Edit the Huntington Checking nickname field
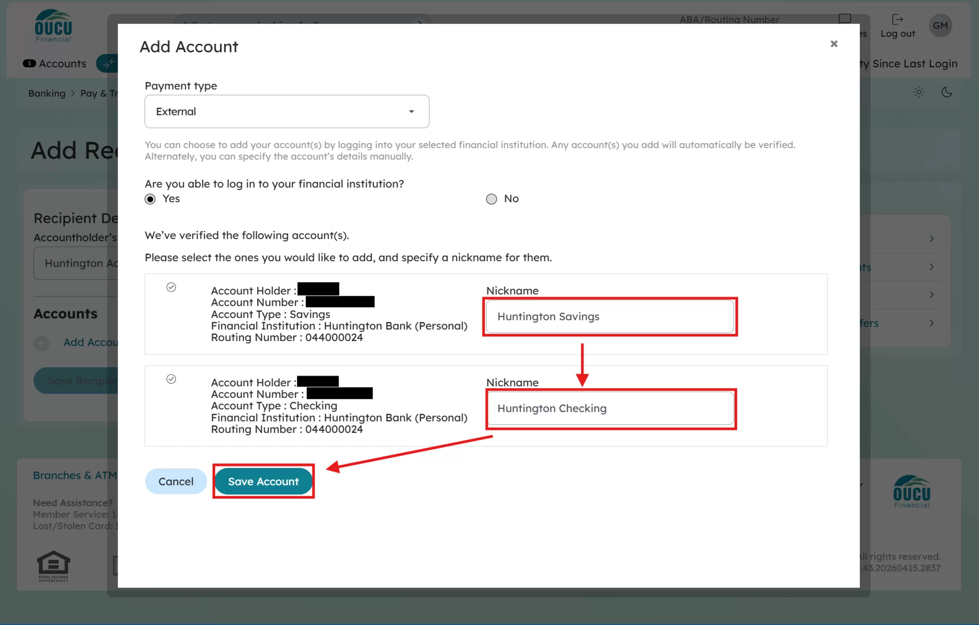 point(609,408)
